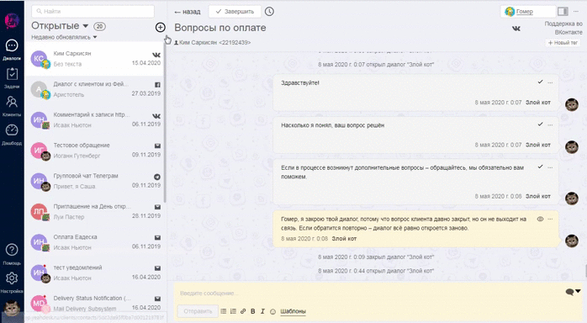
Task: Click the Найти search field
Action: [93, 11]
